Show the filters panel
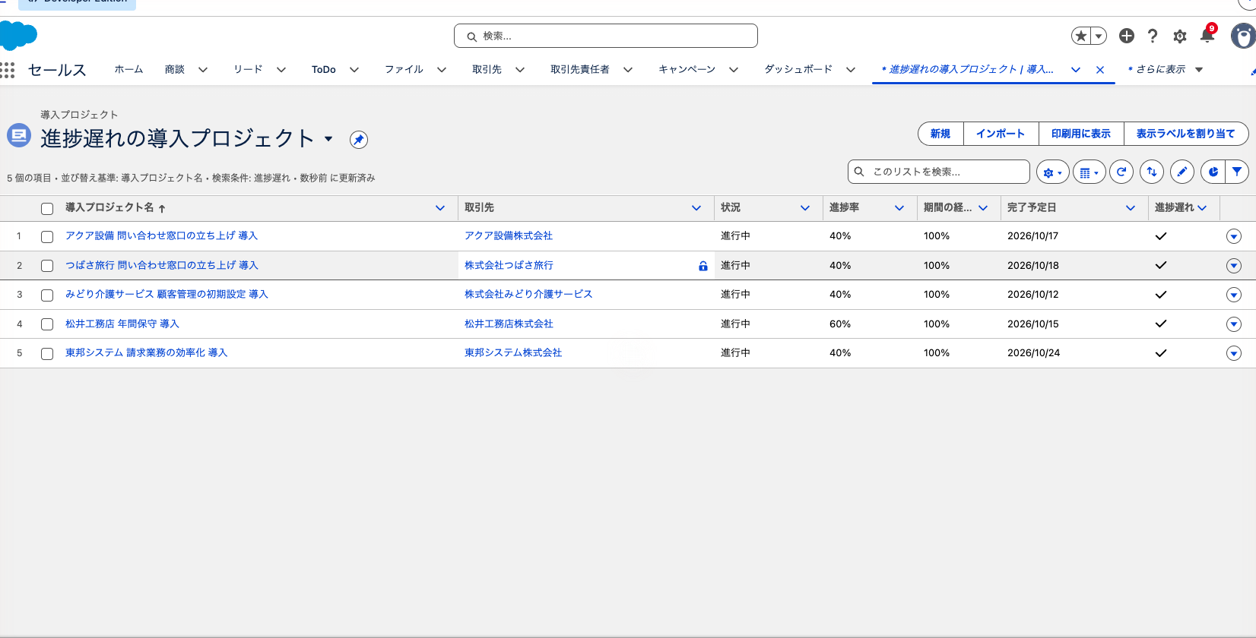Viewport: 1256px width, 638px height. tap(1237, 172)
